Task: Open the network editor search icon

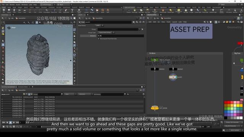Action: pyautogui.click(x=239, y=22)
